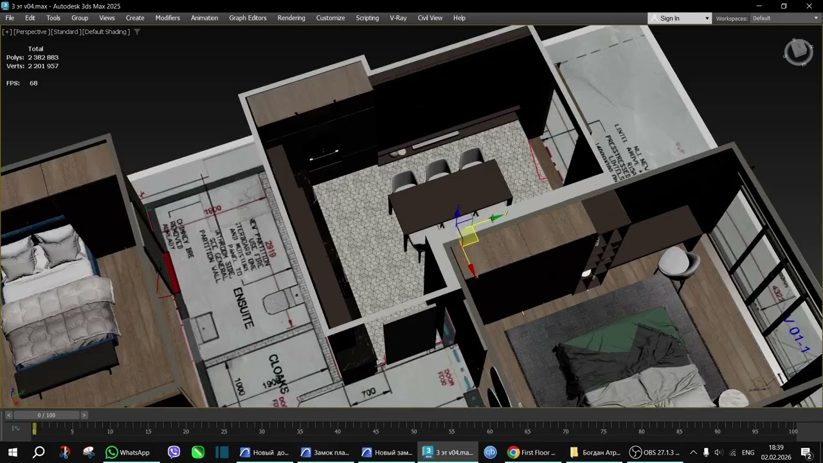Switch to Chrome 'First Floor' taskbar window
823x463 pixels.
point(532,452)
